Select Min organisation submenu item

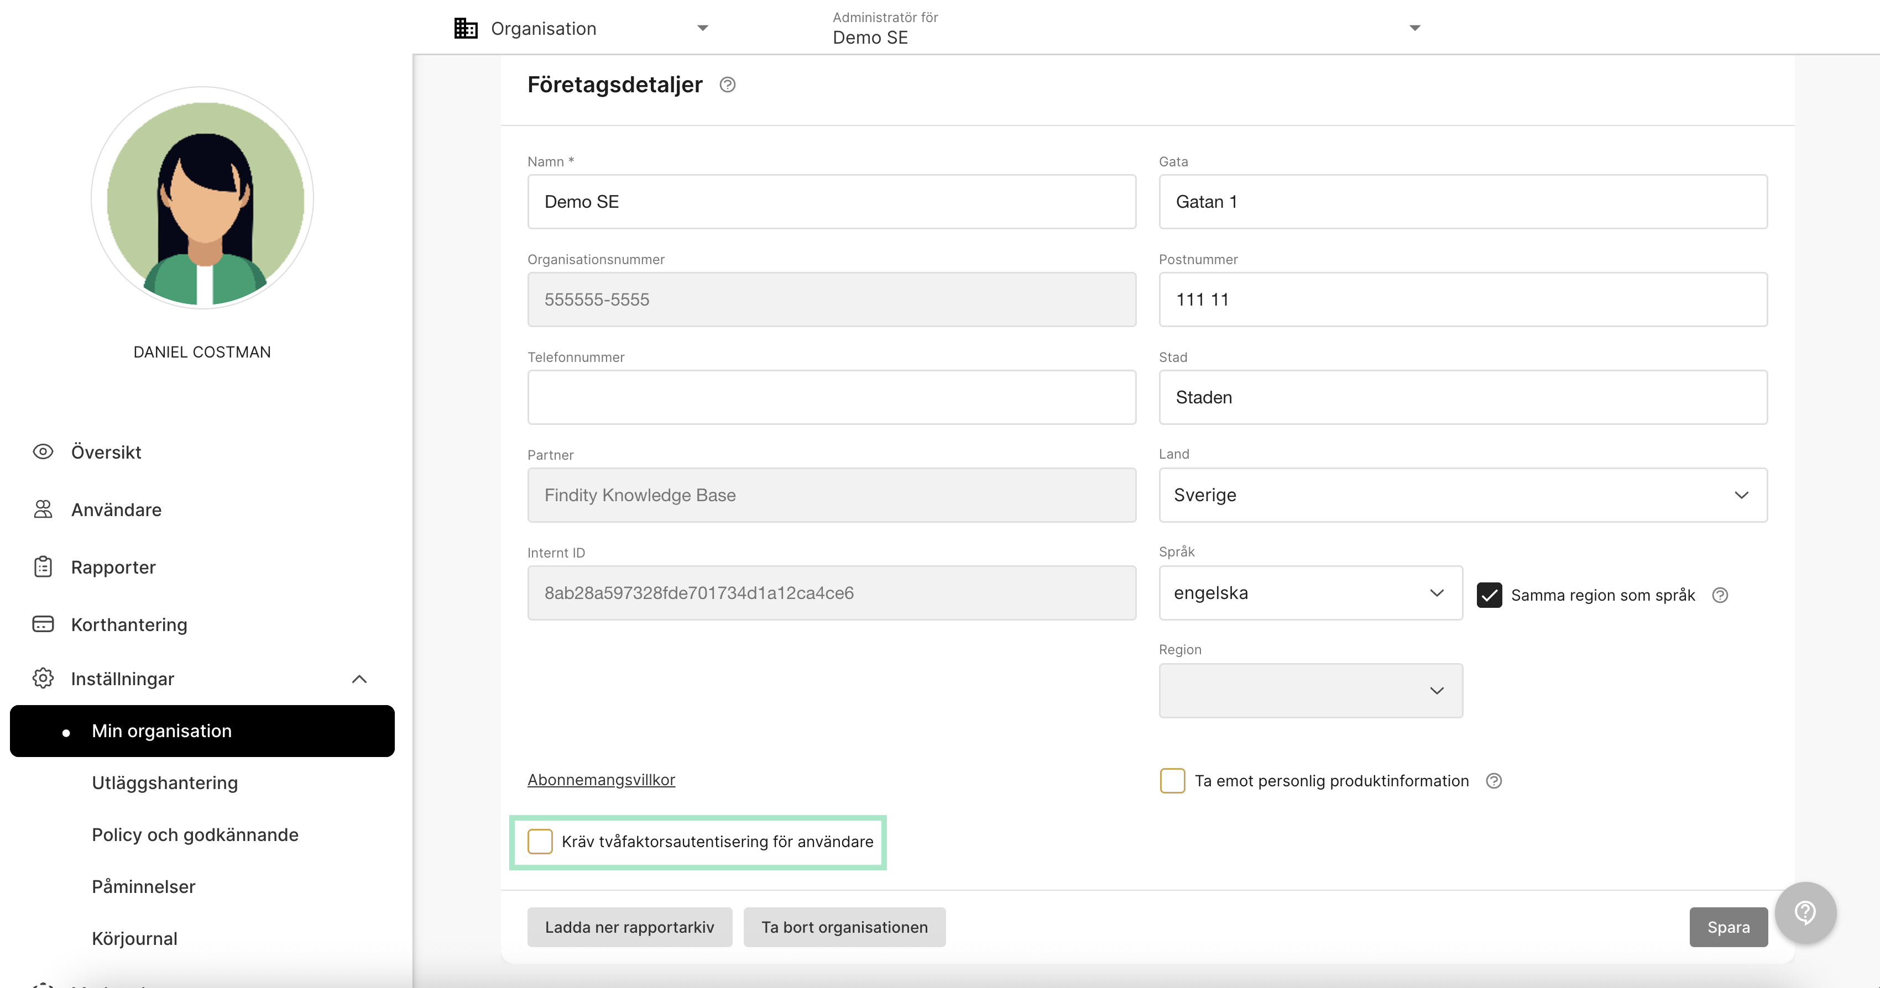tap(202, 731)
